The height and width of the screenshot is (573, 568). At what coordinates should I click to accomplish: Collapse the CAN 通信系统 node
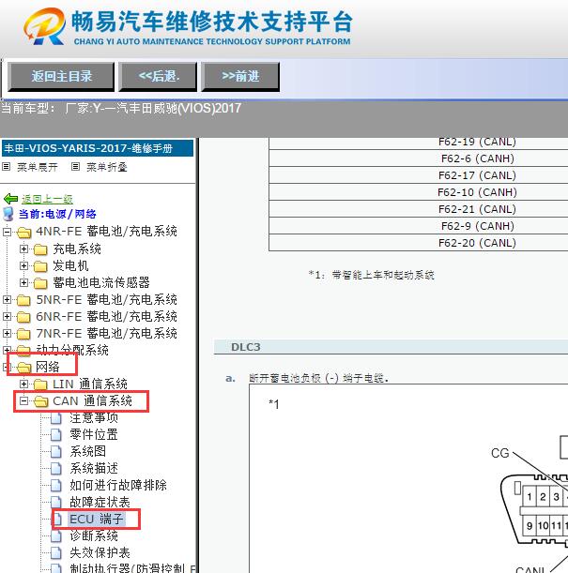[23, 400]
